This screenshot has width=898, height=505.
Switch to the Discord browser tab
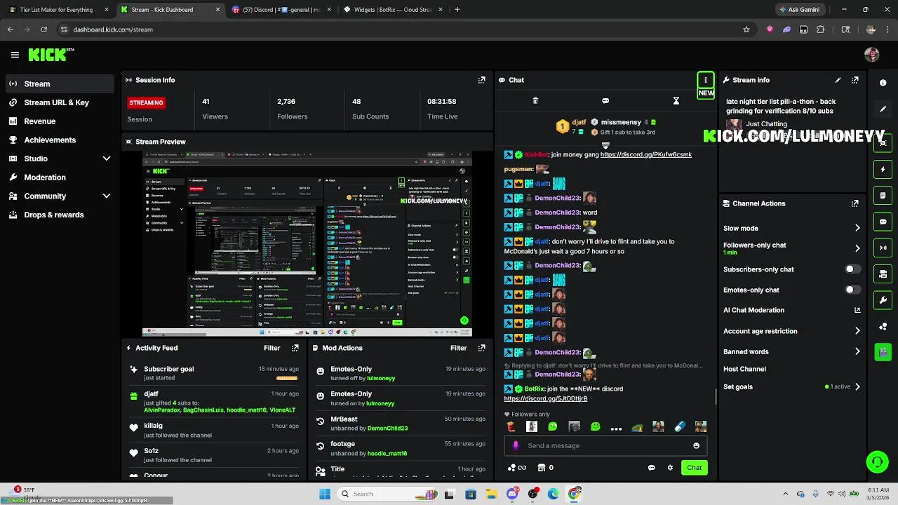coord(281,10)
